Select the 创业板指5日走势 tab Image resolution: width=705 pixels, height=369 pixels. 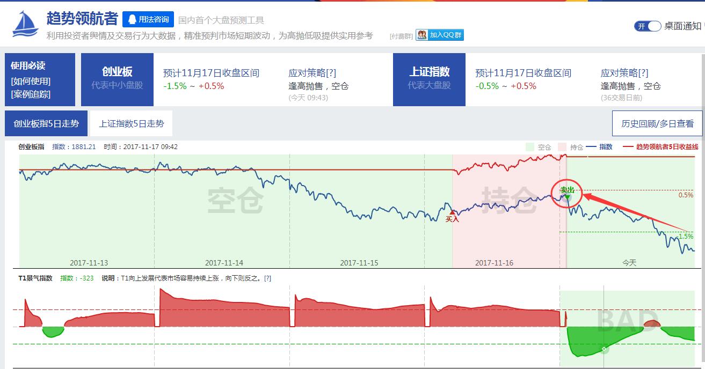click(x=46, y=123)
